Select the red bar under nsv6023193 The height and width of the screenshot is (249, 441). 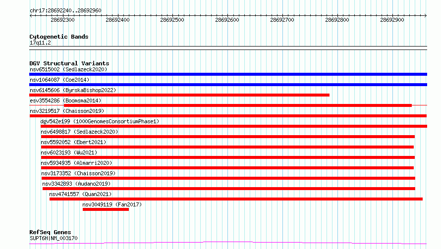point(228,157)
